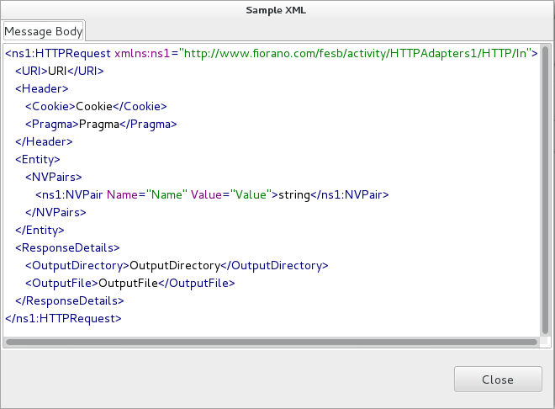Viewport: 555px width, 409px height.
Task: Click the opening Entity tag
Action: [38, 159]
